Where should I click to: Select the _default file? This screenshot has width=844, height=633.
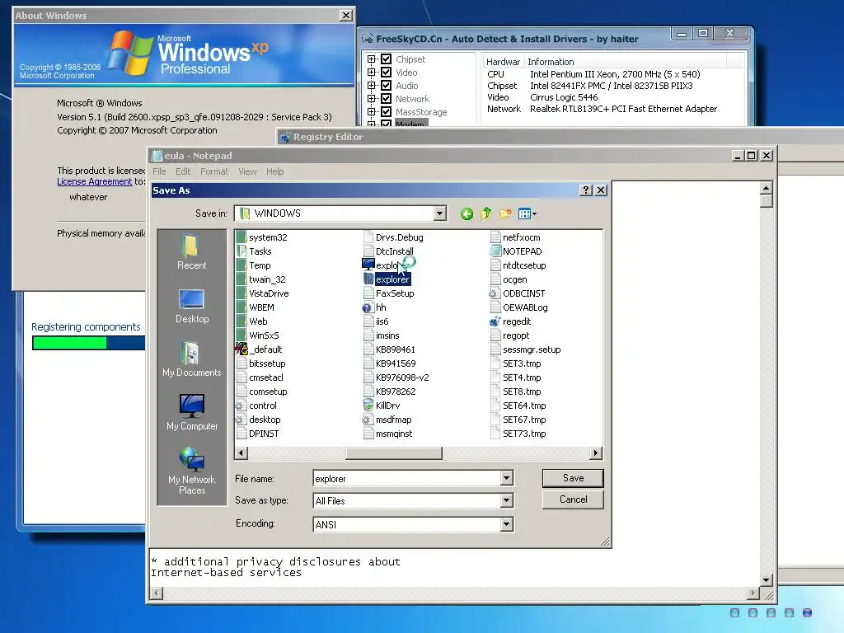coord(259,349)
